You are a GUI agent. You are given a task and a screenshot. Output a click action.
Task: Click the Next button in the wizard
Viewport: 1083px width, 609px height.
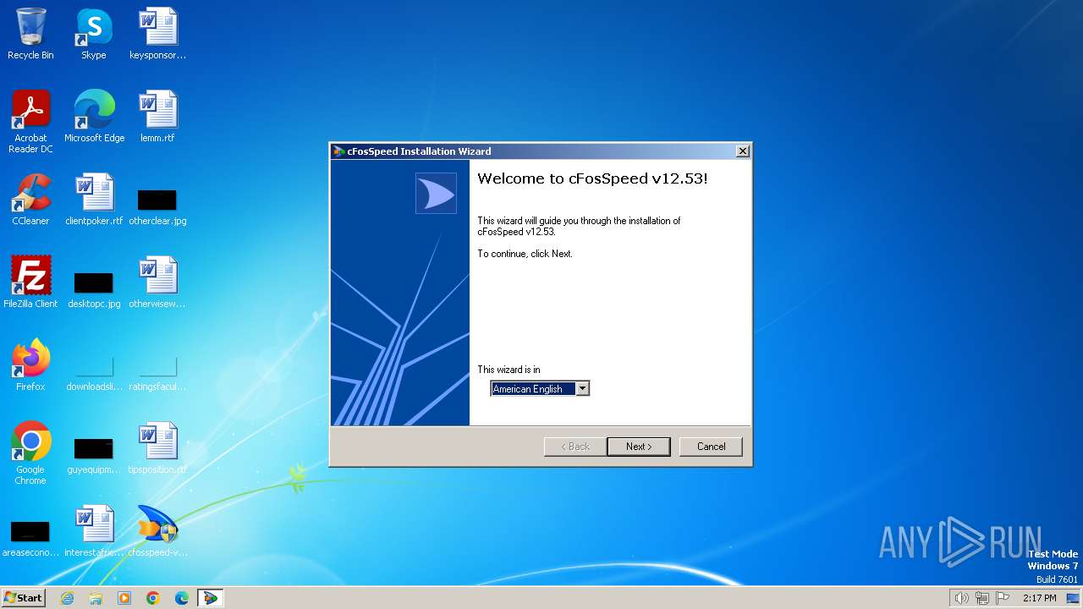pyautogui.click(x=639, y=447)
